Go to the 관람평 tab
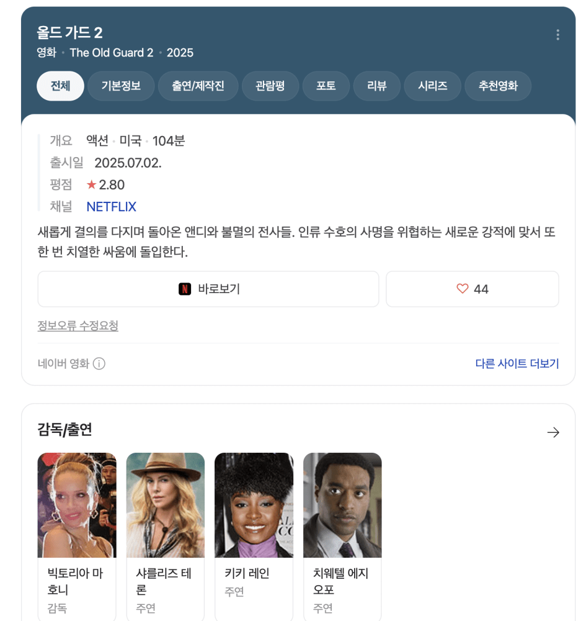Viewport: 586px width, 621px height. (270, 86)
